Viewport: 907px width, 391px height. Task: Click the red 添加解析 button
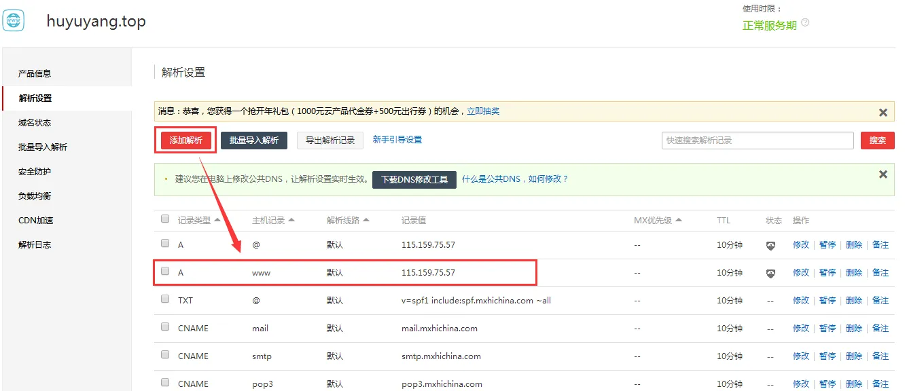click(x=186, y=140)
